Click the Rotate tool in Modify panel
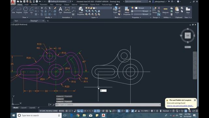 pyautogui.click(x=46, y=8)
